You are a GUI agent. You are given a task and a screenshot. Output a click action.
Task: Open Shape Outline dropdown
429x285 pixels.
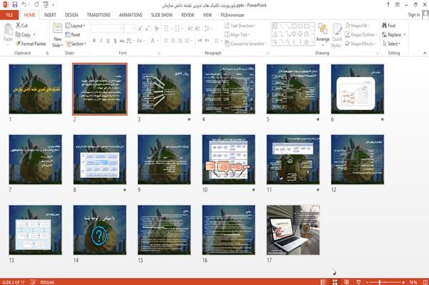(360, 35)
